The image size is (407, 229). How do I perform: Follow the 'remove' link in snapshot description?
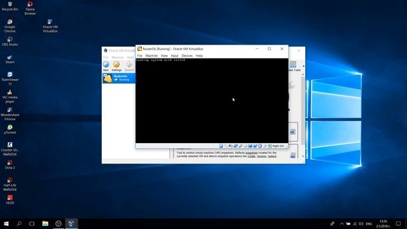261,156
